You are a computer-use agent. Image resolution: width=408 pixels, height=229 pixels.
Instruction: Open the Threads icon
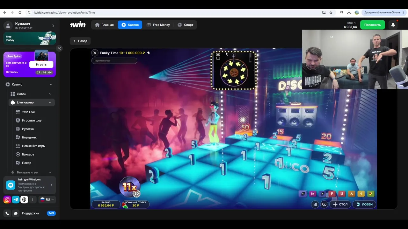(x=24, y=200)
